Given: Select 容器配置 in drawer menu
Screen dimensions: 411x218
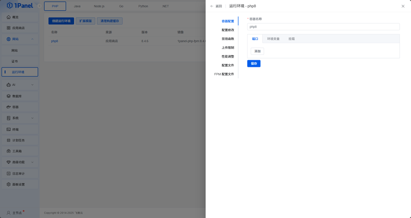Looking at the screenshot, I should pyautogui.click(x=228, y=21).
